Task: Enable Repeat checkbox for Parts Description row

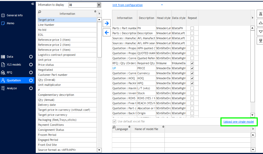Action: coord(192,33)
